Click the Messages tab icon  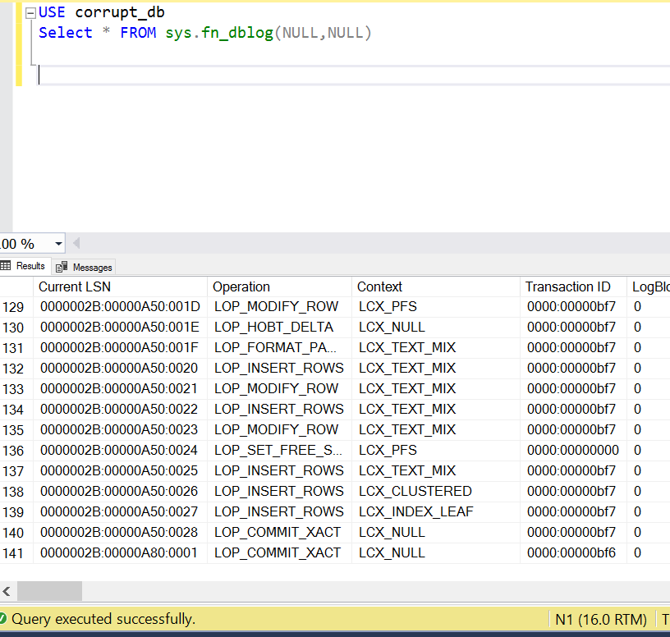(x=62, y=267)
